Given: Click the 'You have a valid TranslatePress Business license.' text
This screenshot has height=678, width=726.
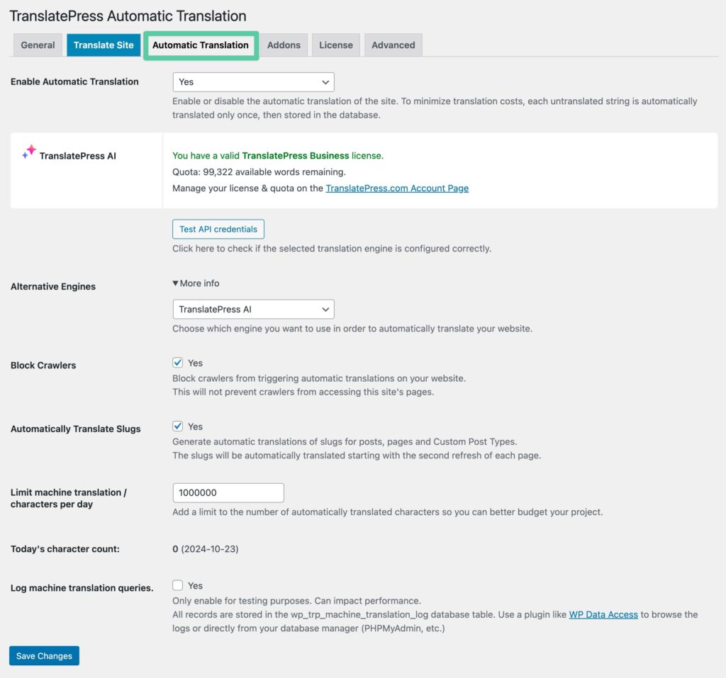Looking at the screenshot, I should pos(278,156).
